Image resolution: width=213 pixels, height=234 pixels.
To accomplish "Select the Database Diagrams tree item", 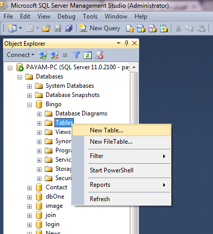I will click(81, 113).
